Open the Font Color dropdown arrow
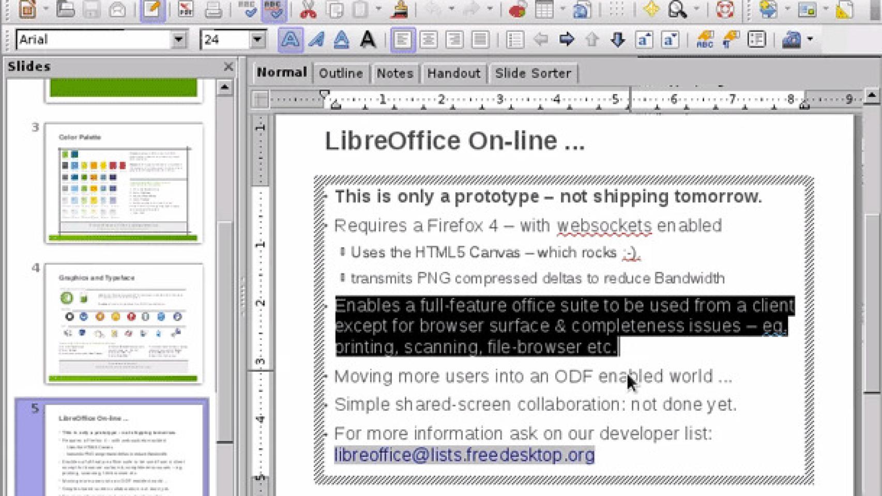 tap(810, 39)
